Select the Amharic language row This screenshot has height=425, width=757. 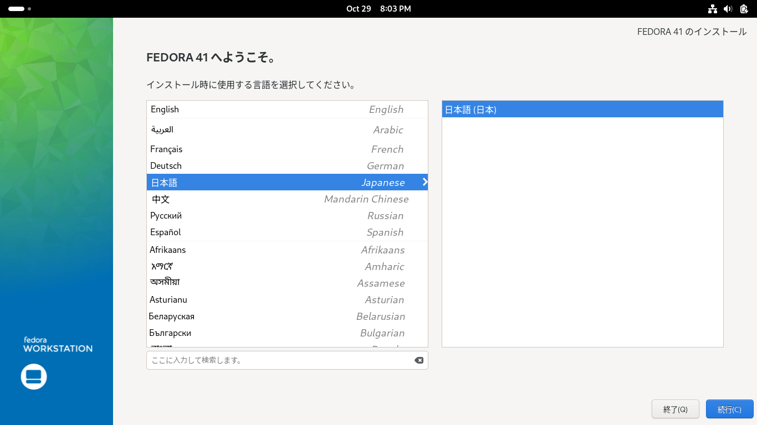[287, 267]
